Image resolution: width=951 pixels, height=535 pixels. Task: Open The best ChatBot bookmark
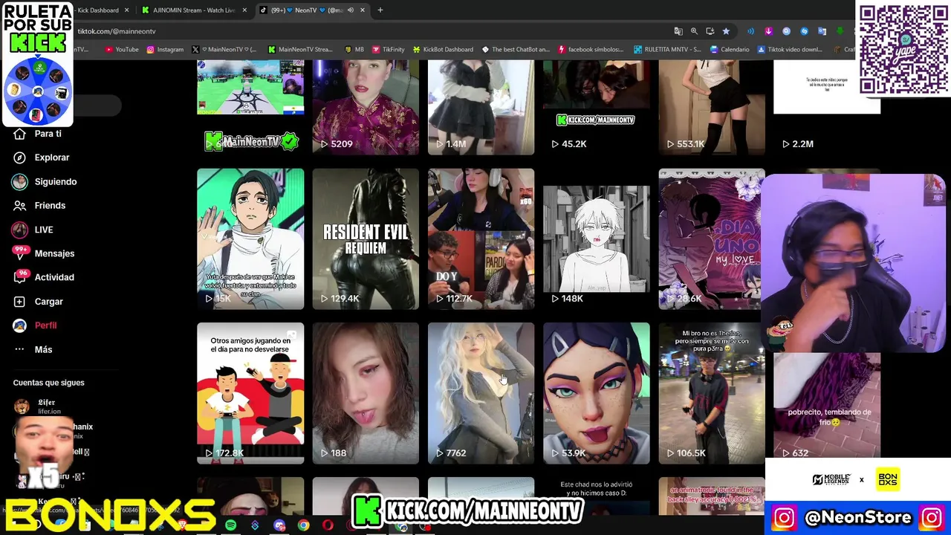[516, 50]
